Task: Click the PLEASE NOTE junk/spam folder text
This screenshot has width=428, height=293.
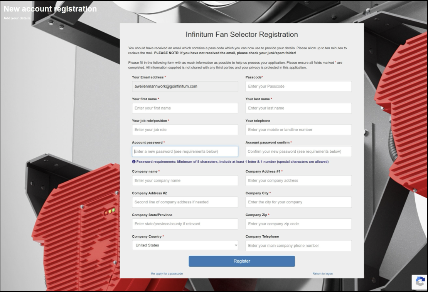Action: tap(225, 53)
